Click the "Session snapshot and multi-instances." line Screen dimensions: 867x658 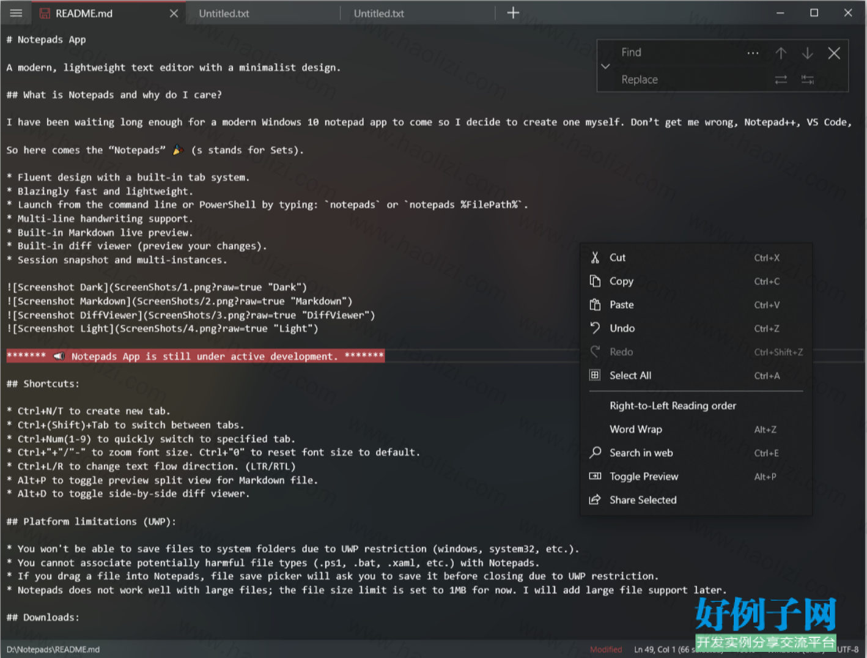(x=117, y=260)
